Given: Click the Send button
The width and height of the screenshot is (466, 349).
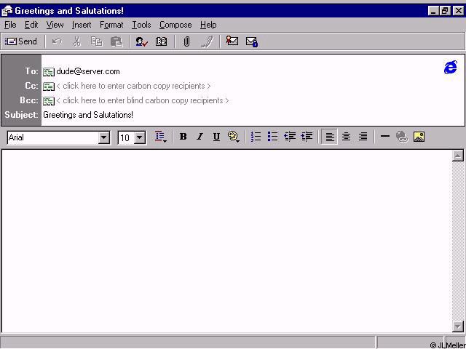Looking at the screenshot, I should (21, 41).
